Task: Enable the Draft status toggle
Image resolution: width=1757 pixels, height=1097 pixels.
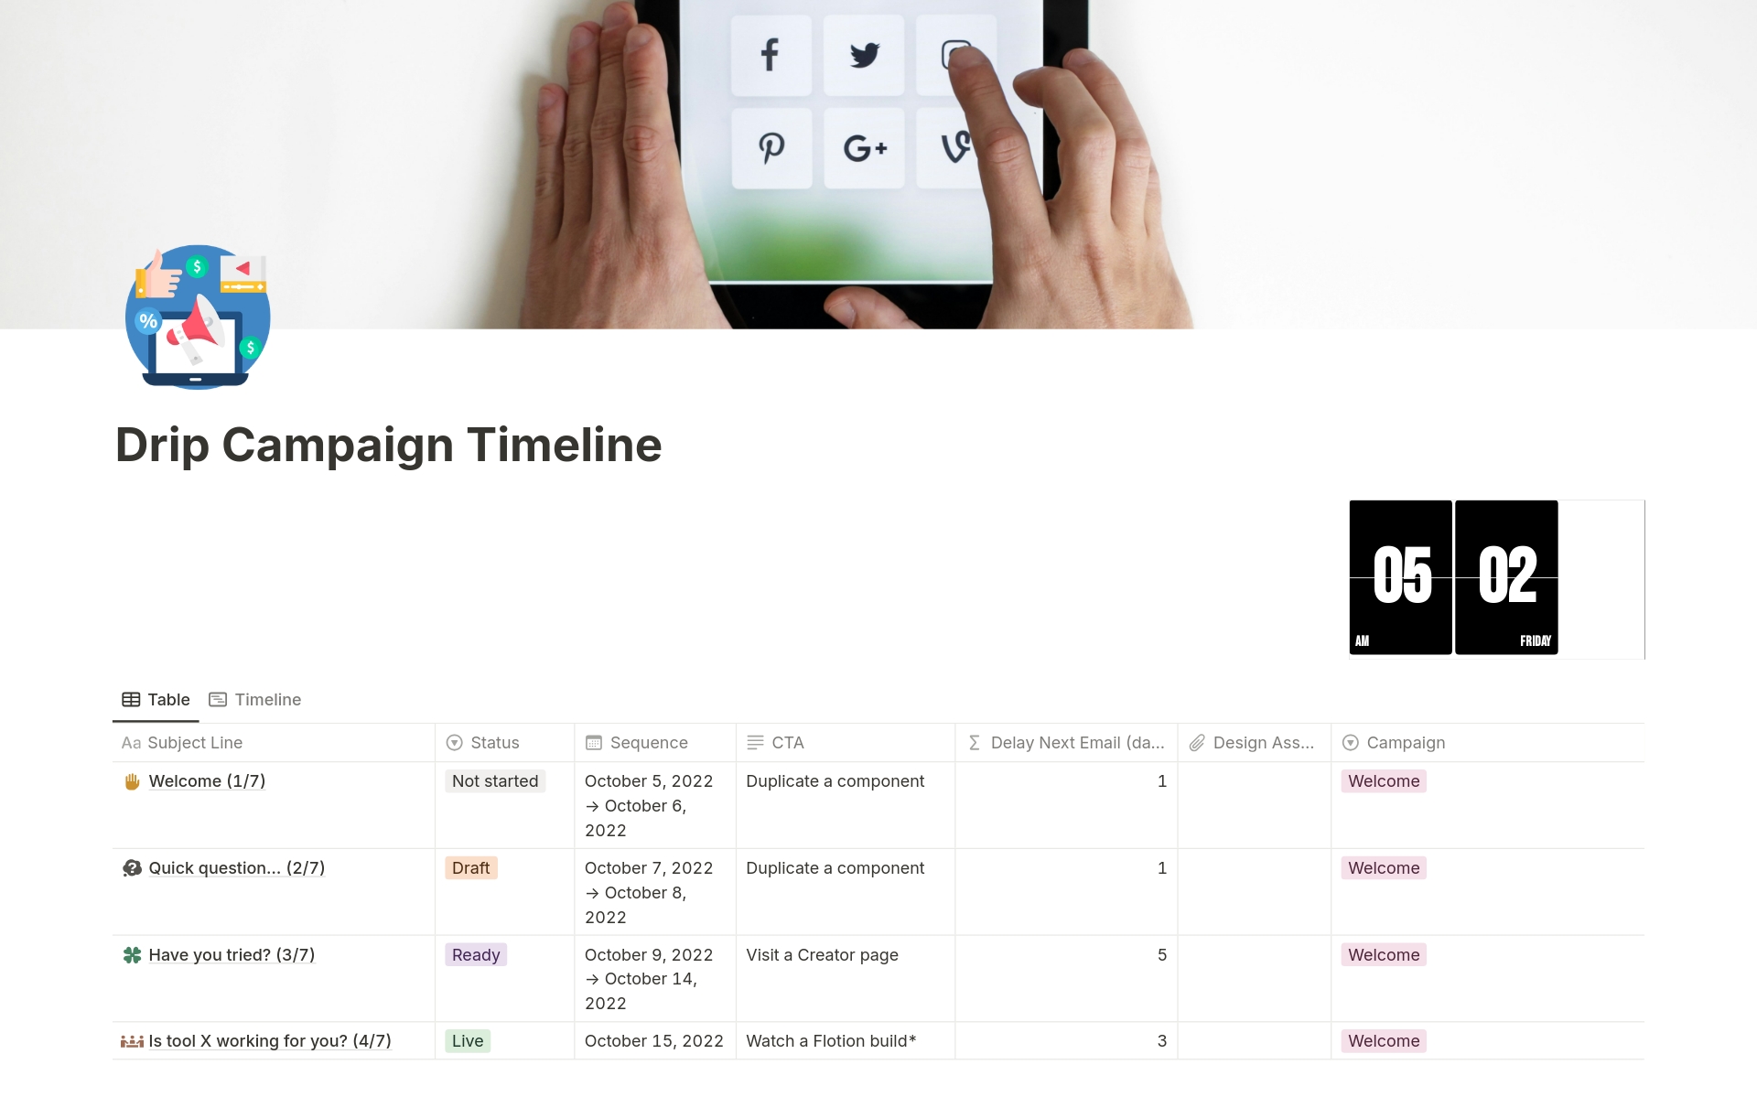Action: point(474,867)
